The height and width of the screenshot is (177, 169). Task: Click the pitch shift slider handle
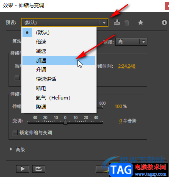(65, 122)
